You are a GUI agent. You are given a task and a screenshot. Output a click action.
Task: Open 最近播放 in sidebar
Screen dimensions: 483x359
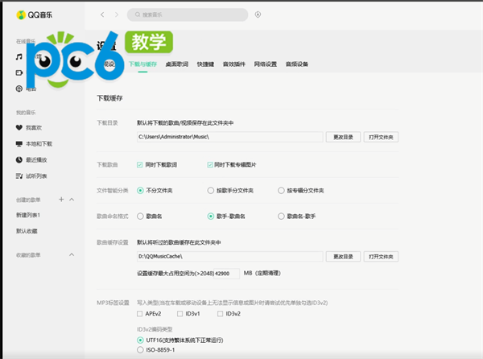(x=36, y=160)
